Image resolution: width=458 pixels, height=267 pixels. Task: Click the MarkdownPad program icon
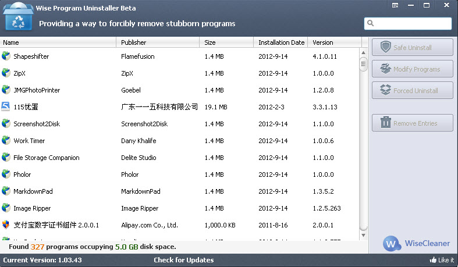coord(6,191)
